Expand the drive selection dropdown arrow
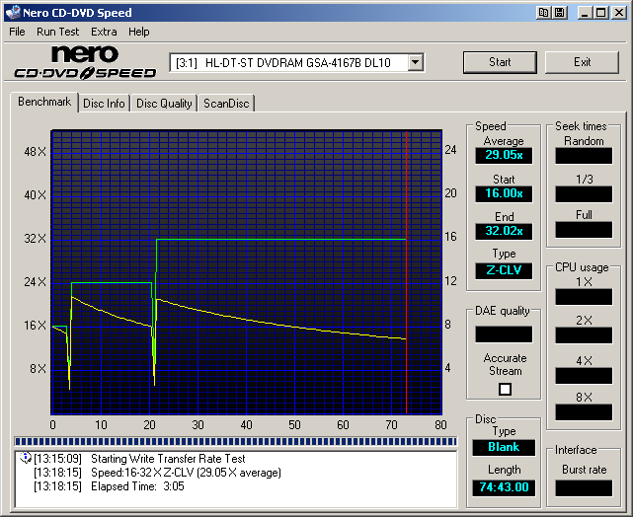This screenshot has height=517, width=633. click(x=415, y=63)
